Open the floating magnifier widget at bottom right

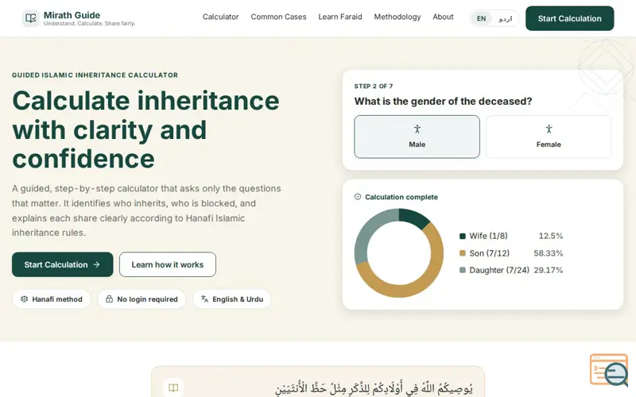tap(609, 370)
